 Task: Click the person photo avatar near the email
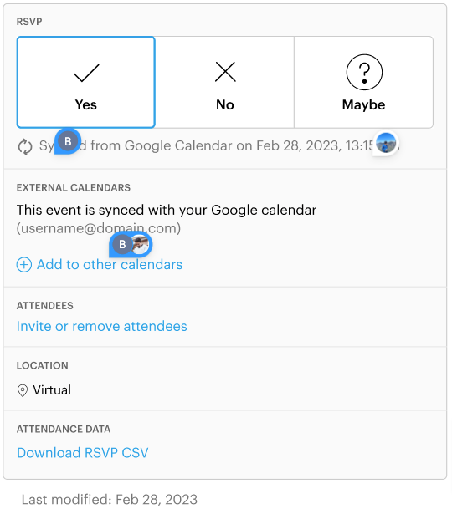pyautogui.click(x=141, y=244)
